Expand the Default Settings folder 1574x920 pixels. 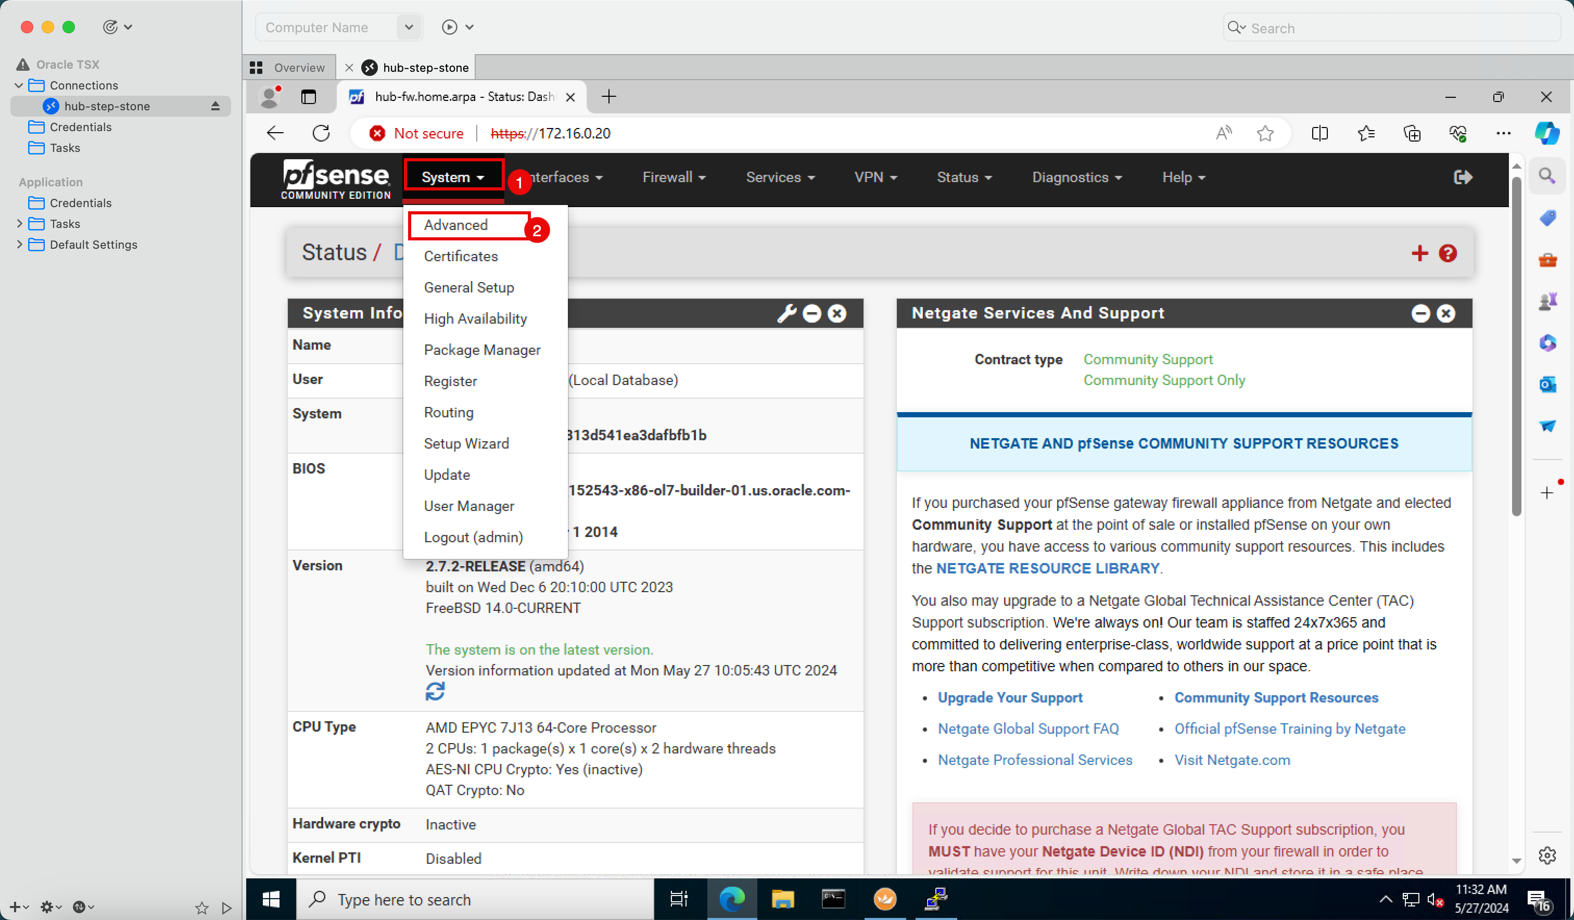coord(19,244)
